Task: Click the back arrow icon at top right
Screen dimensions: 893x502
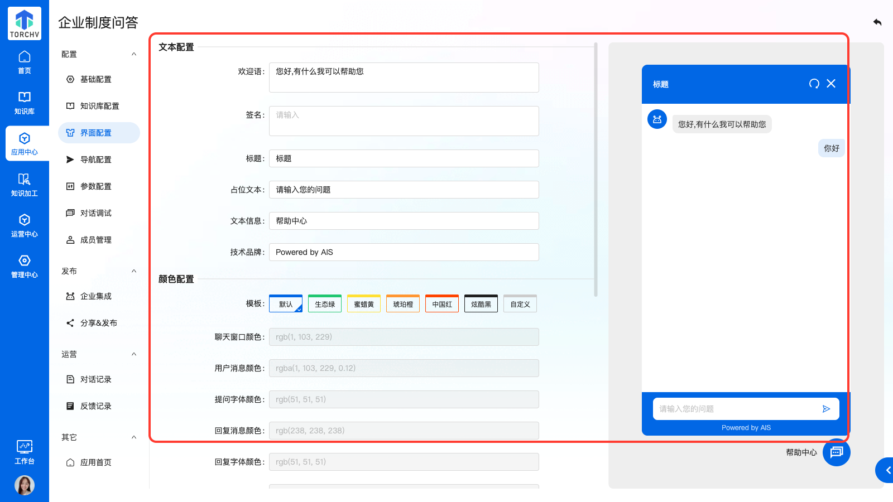Action: click(x=877, y=22)
